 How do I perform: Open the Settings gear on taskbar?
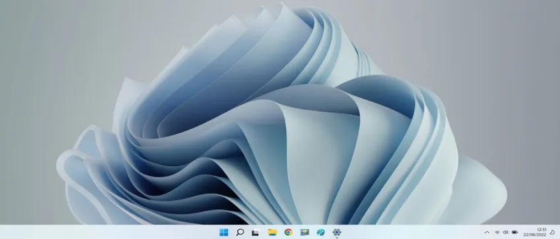coord(337,232)
